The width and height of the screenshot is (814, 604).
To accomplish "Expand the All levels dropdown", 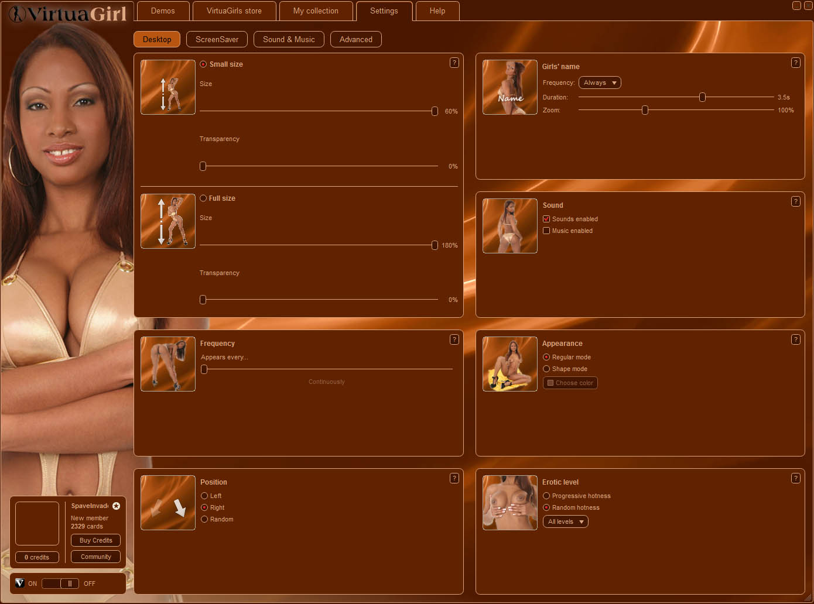I will pyautogui.click(x=565, y=521).
